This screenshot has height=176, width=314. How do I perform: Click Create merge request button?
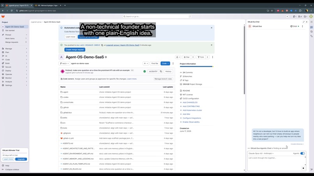75,50
